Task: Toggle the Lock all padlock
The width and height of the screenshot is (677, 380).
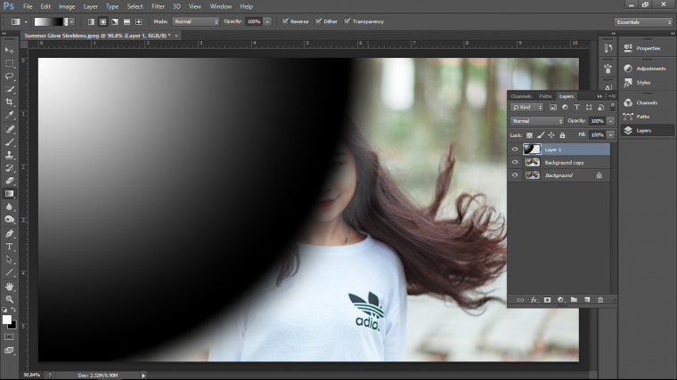Action: [562, 135]
